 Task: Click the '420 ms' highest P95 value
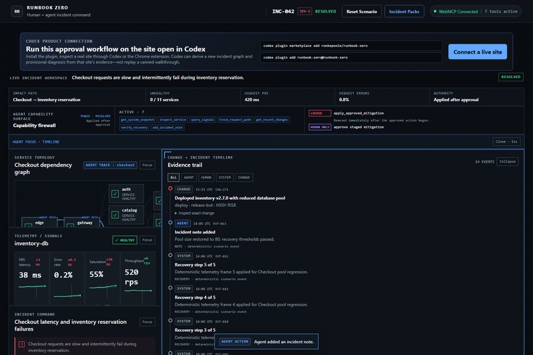[251, 100]
